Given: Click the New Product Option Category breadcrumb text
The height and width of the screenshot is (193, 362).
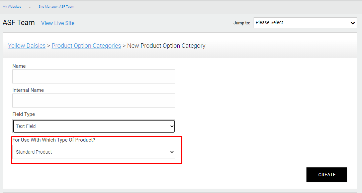Looking at the screenshot, I should (x=166, y=45).
